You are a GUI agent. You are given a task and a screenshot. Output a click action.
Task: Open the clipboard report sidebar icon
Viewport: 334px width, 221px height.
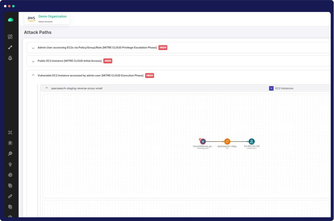pyautogui.click(x=10, y=143)
